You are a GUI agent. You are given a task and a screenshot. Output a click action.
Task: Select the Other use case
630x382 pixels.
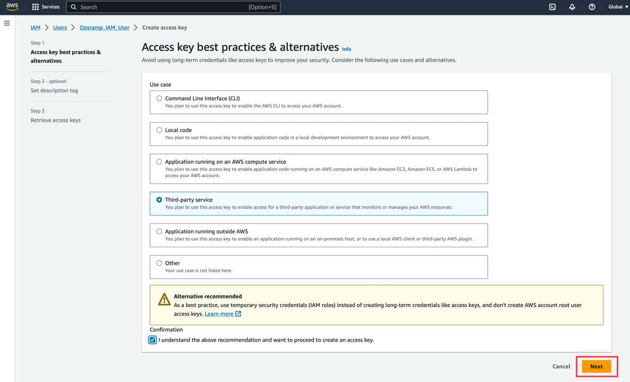click(159, 263)
